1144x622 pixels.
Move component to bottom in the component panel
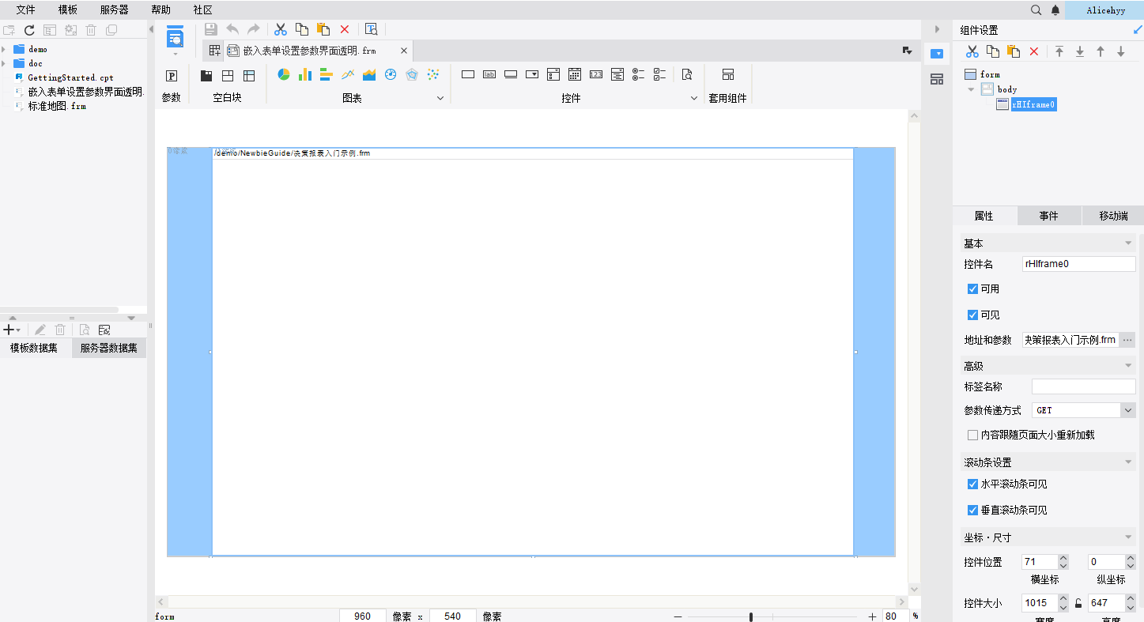(1080, 51)
